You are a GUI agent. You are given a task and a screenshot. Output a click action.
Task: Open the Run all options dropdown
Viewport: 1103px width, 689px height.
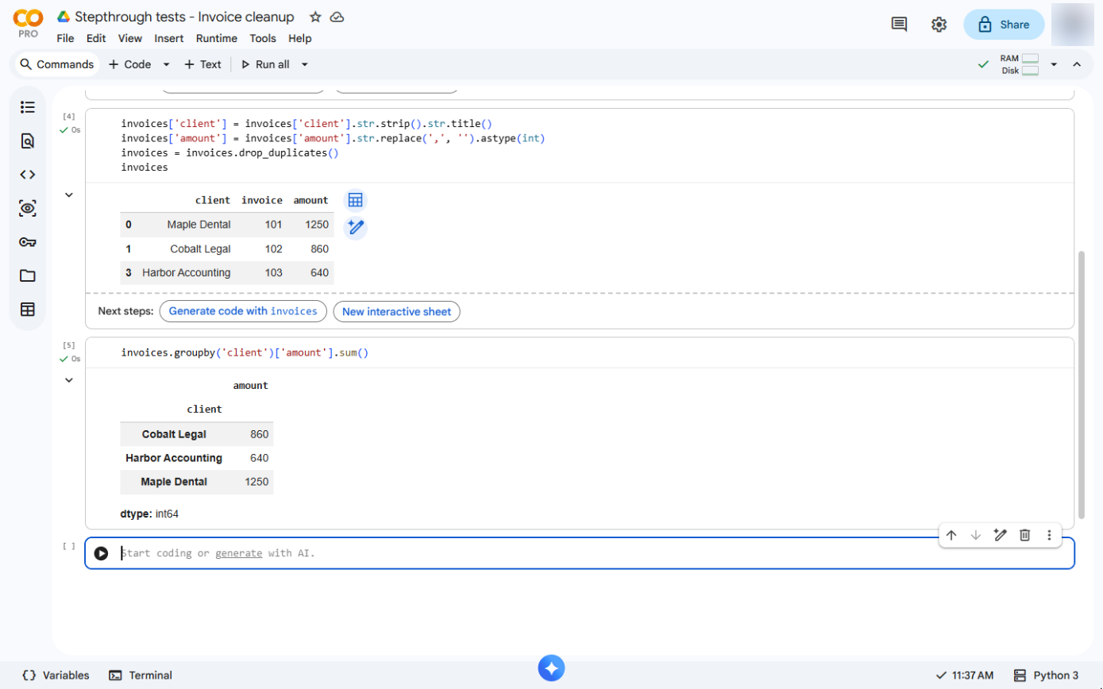click(x=304, y=64)
